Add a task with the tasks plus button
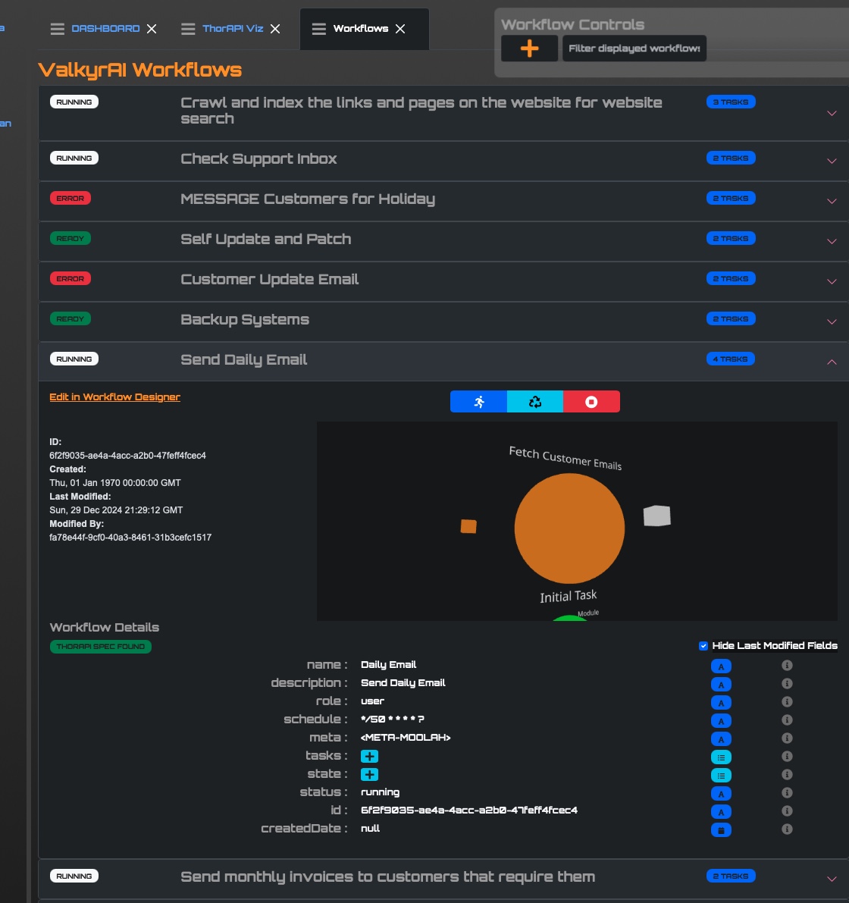The width and height of the screenshot is (849, 903). coord(369,756)
